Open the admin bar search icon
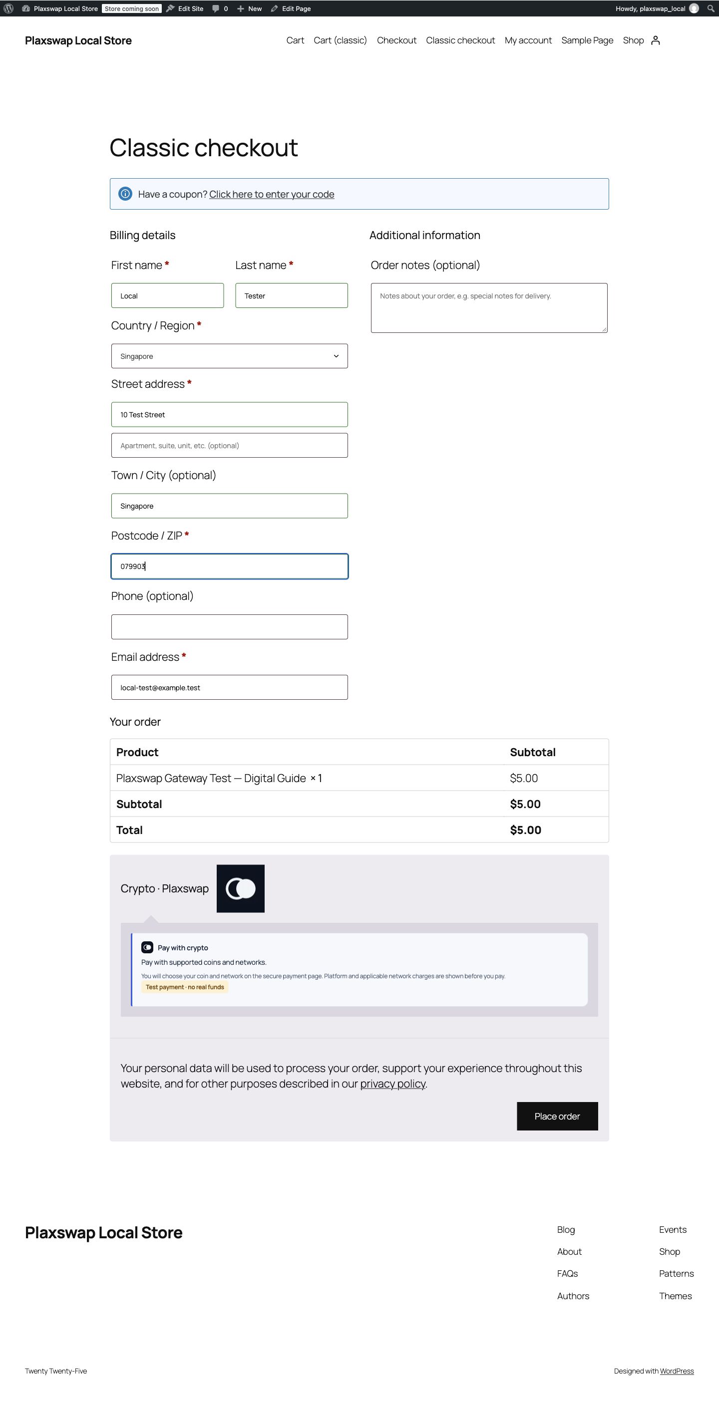Image resolution: width=719 pixels, height=1401 pixels. (711, 8)
